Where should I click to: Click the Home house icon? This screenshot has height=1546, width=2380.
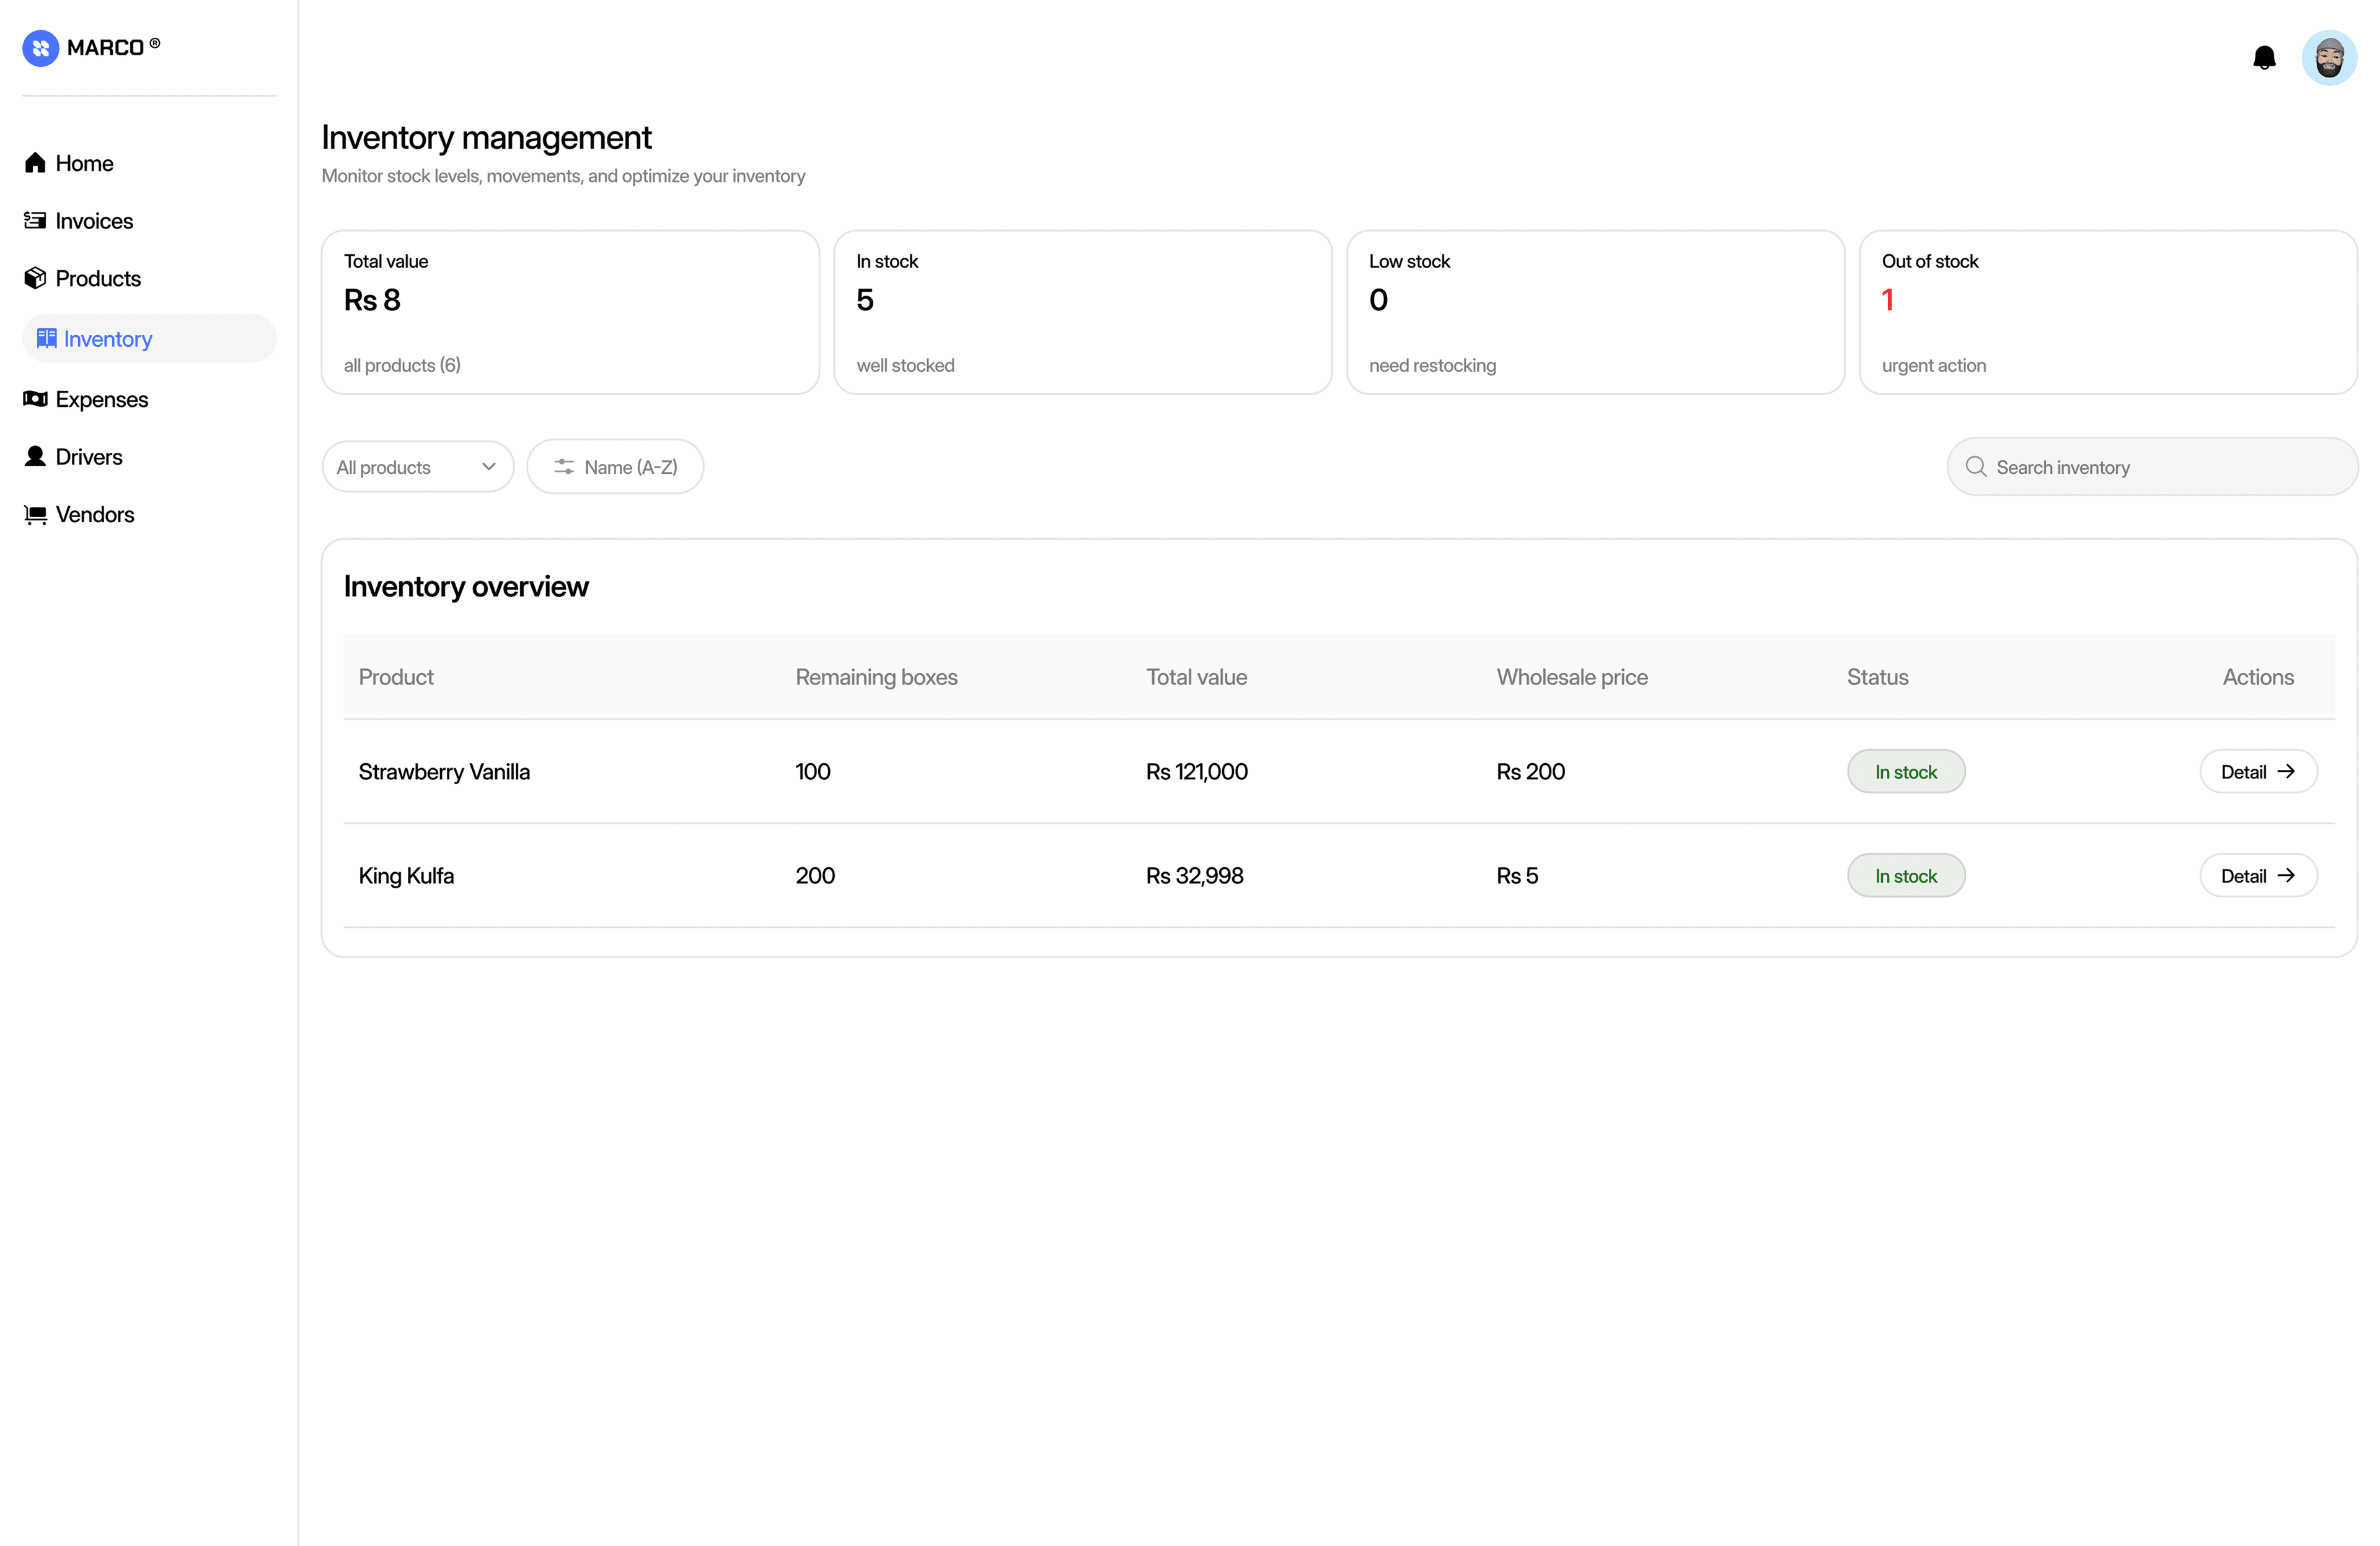coord(35,163)
